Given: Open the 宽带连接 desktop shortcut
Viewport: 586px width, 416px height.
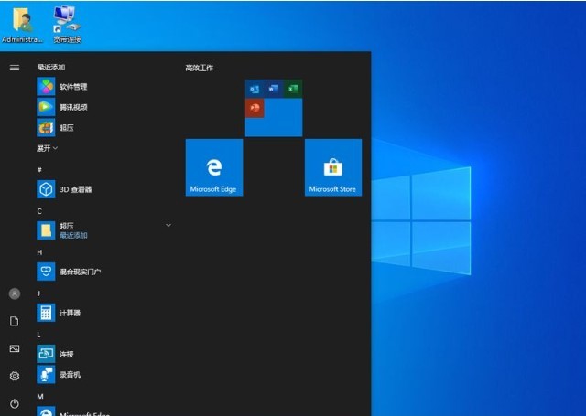Looking at the screenshot, I should coord(66,24).
